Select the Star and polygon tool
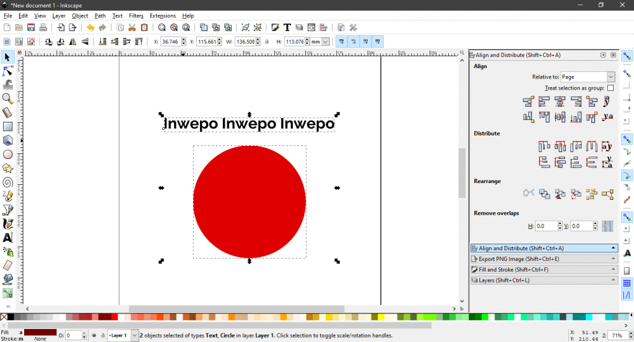This screenshot has height=342, width=634. coord(8,168)
